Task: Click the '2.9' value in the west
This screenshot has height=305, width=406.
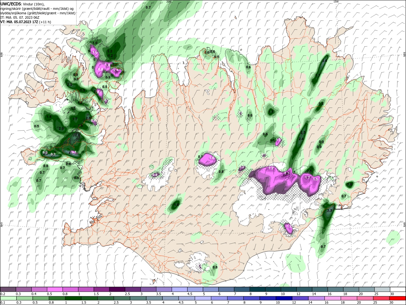Action: point(88,118)
